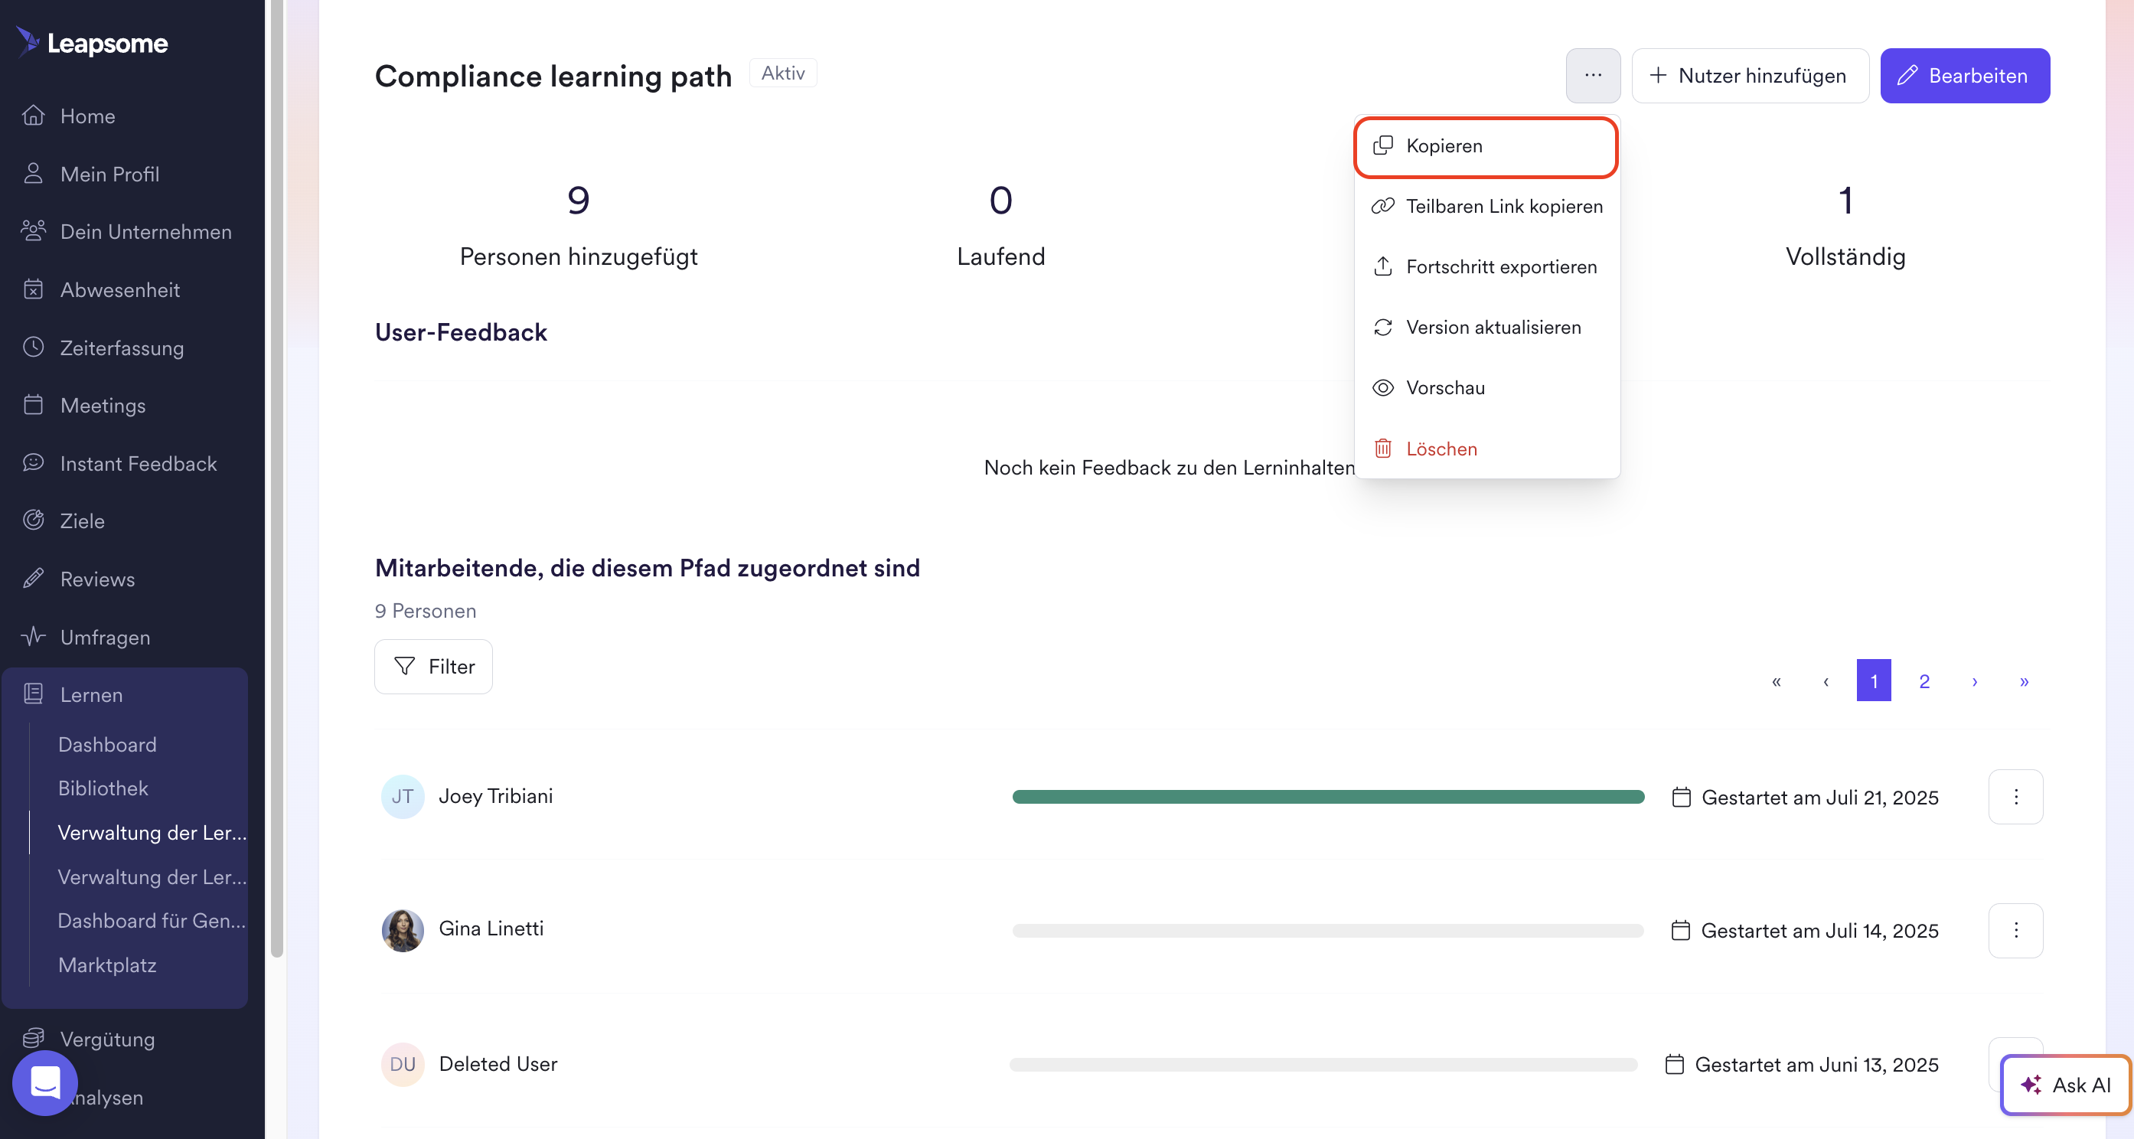Viewport: 2134px width, 1139px height.
Task: Click the Bearbeiten button
Action: pos(1964,75)
